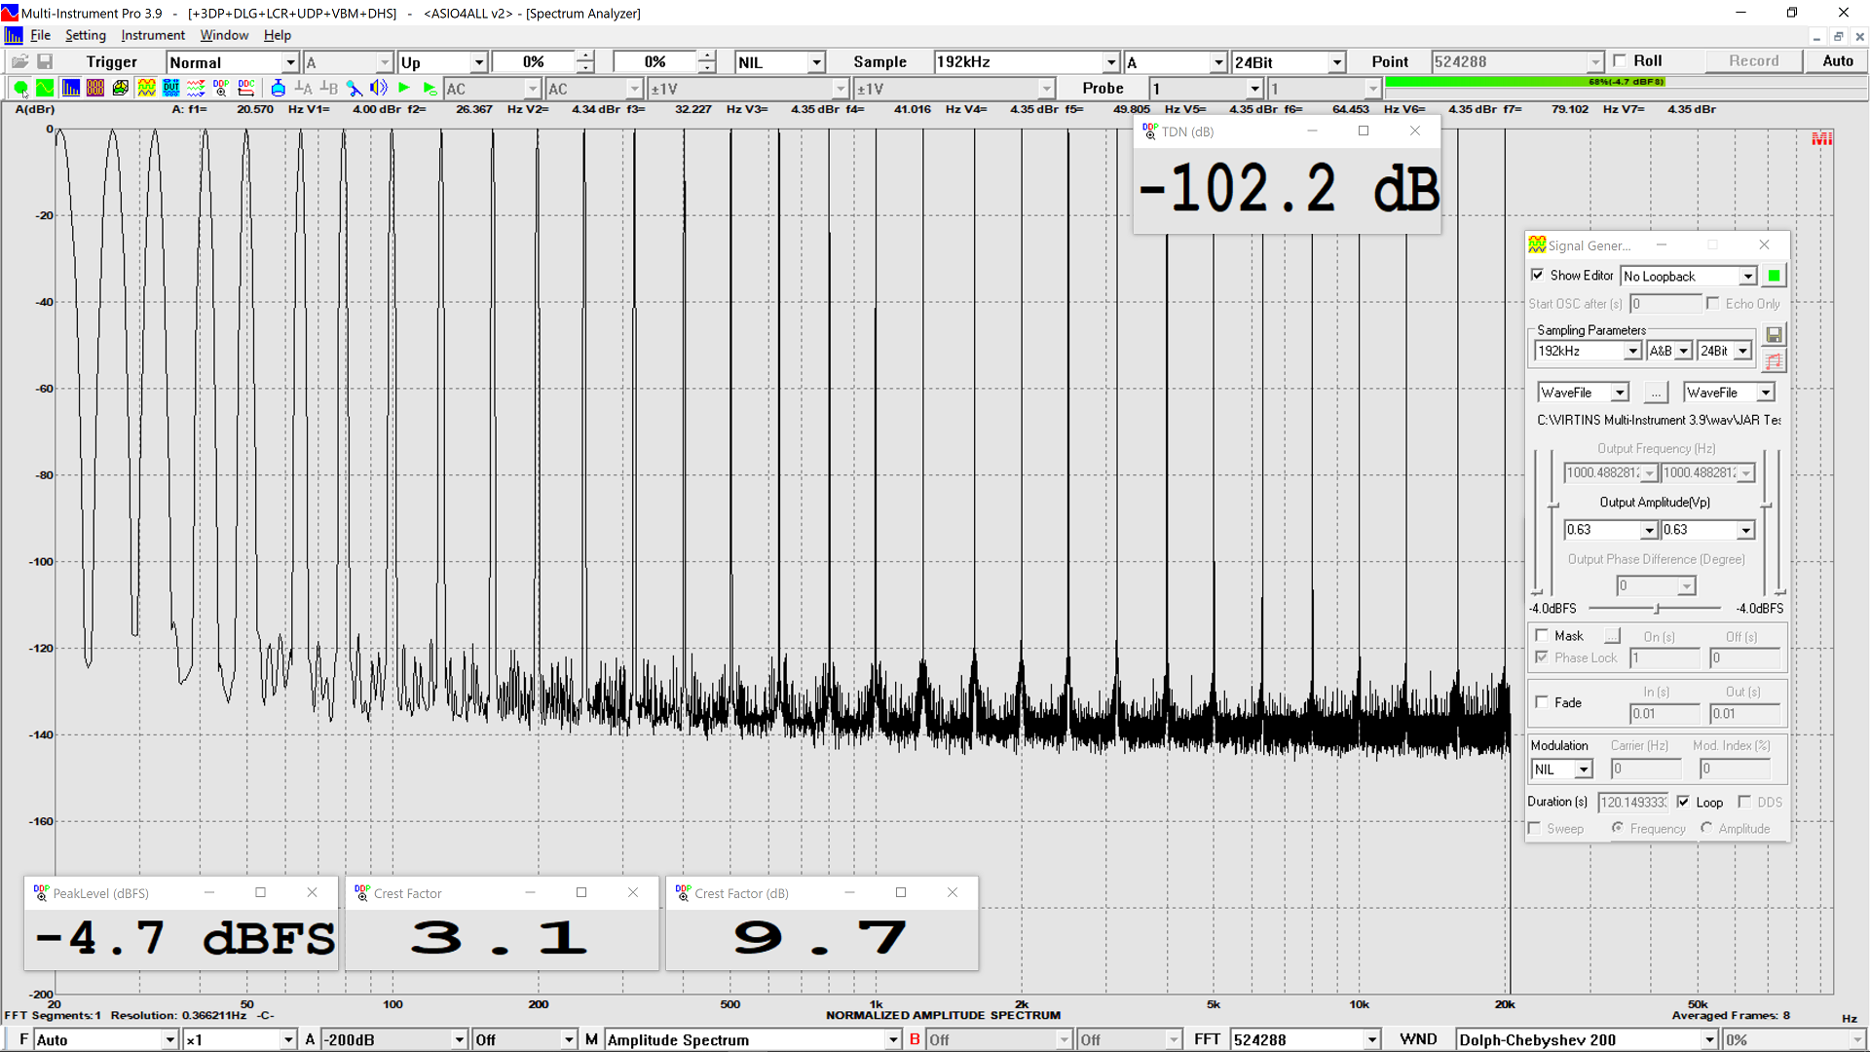Open the Trigger mode Normal dropdown
This screenshot has width=1870, height=1052.
pyautogui.click(x=232, y=61)
